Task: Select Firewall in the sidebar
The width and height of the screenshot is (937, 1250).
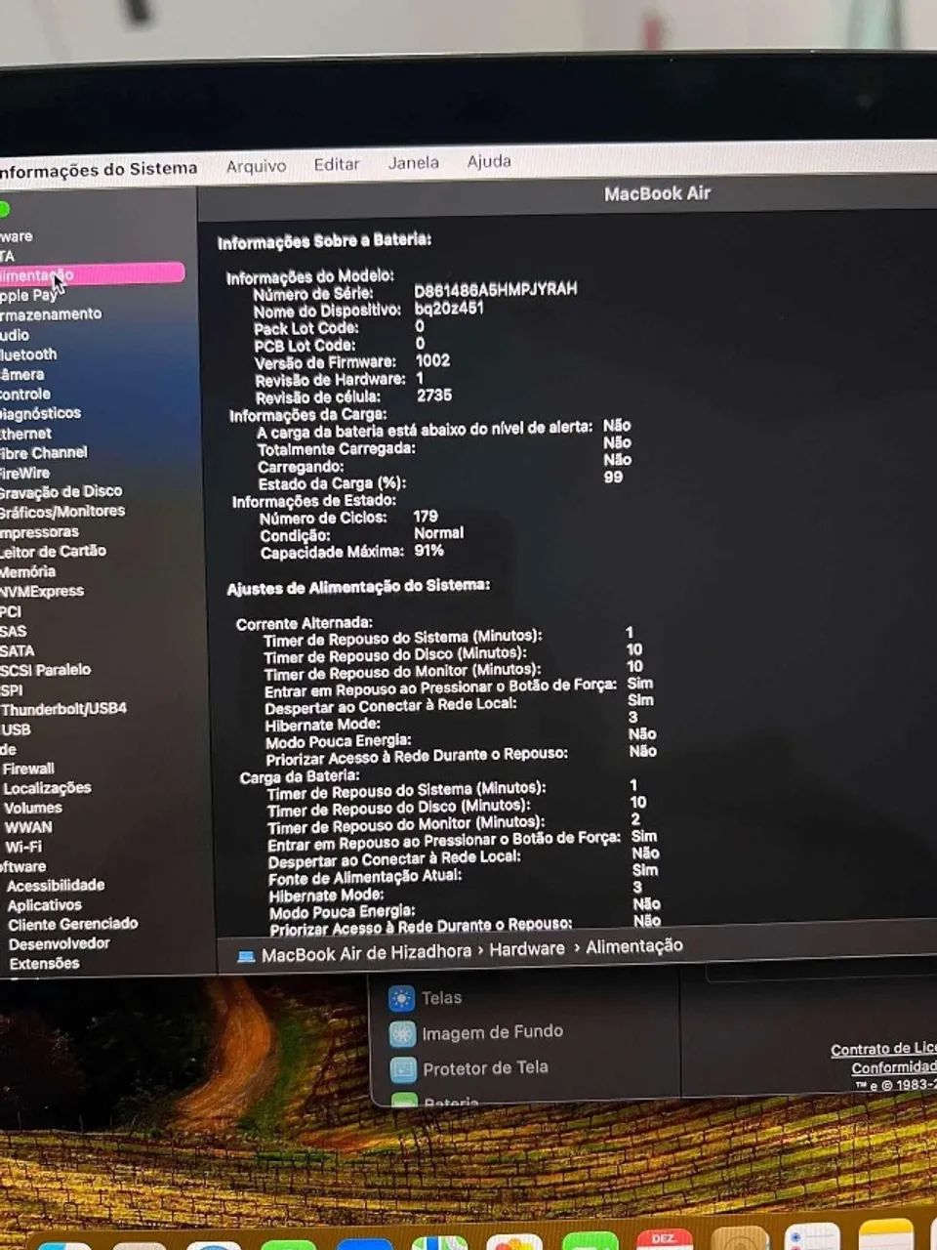Action: (x=28, y=769)
